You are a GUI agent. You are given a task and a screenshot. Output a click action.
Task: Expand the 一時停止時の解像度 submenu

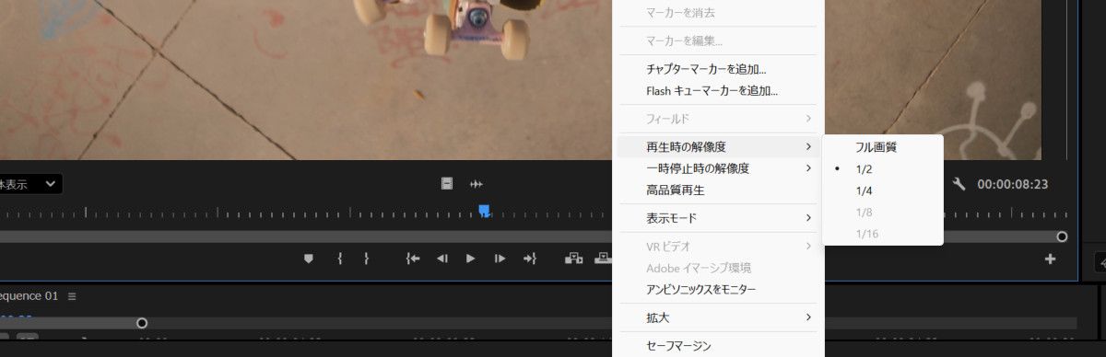pyautogui.click(x=718, y=168)
